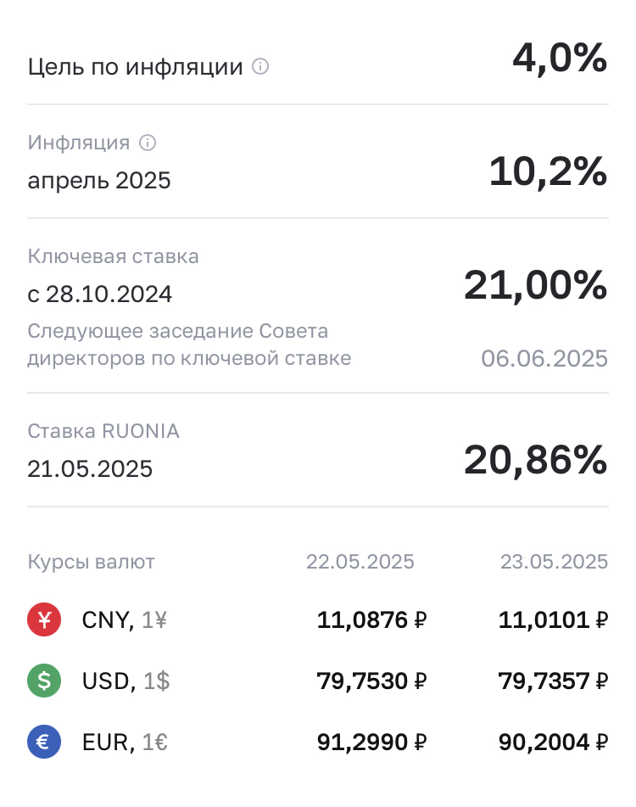The image size is (636, 807).
Task: Select the CNY, 1¥ currency row label
Action: coord(125,620)
